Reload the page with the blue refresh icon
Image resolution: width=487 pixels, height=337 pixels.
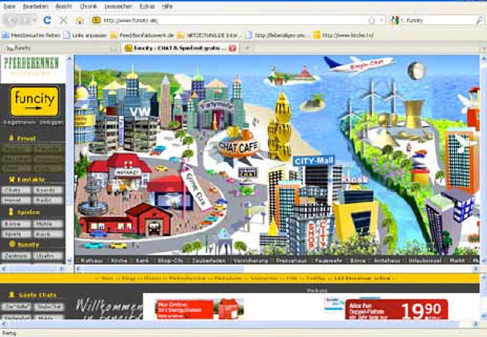(47, 21)
